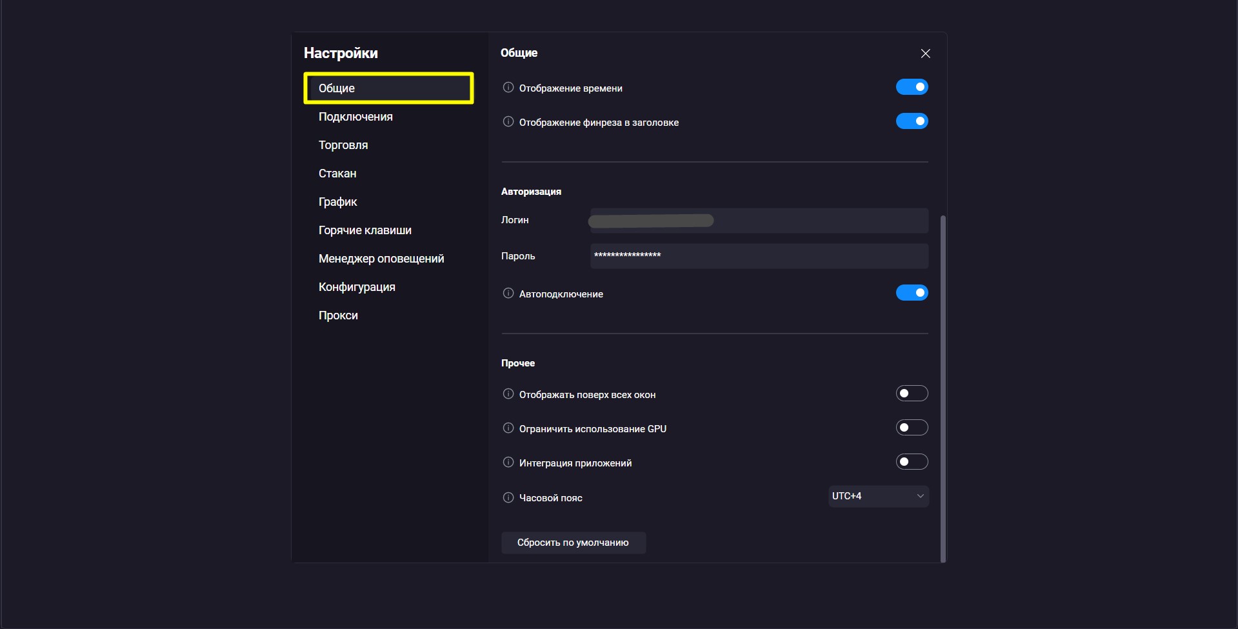
Task: Click into the Логин input field
Action: [759, 221]
